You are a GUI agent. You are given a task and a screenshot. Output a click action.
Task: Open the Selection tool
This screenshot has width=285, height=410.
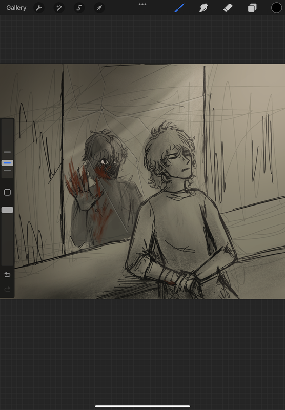[79, 8]
